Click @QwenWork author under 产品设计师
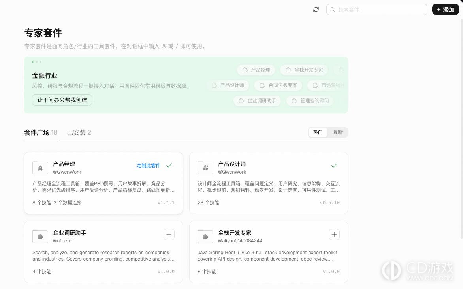The width and height of the screenshot is (463, 289). pyautogui.click(x=232, y=172)
